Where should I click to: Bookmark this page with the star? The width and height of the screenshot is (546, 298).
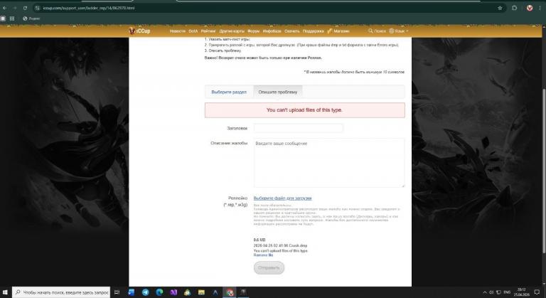pos(500,8)
